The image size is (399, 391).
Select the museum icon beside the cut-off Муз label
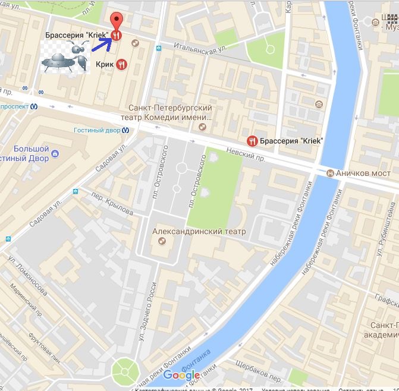point(375,23)
